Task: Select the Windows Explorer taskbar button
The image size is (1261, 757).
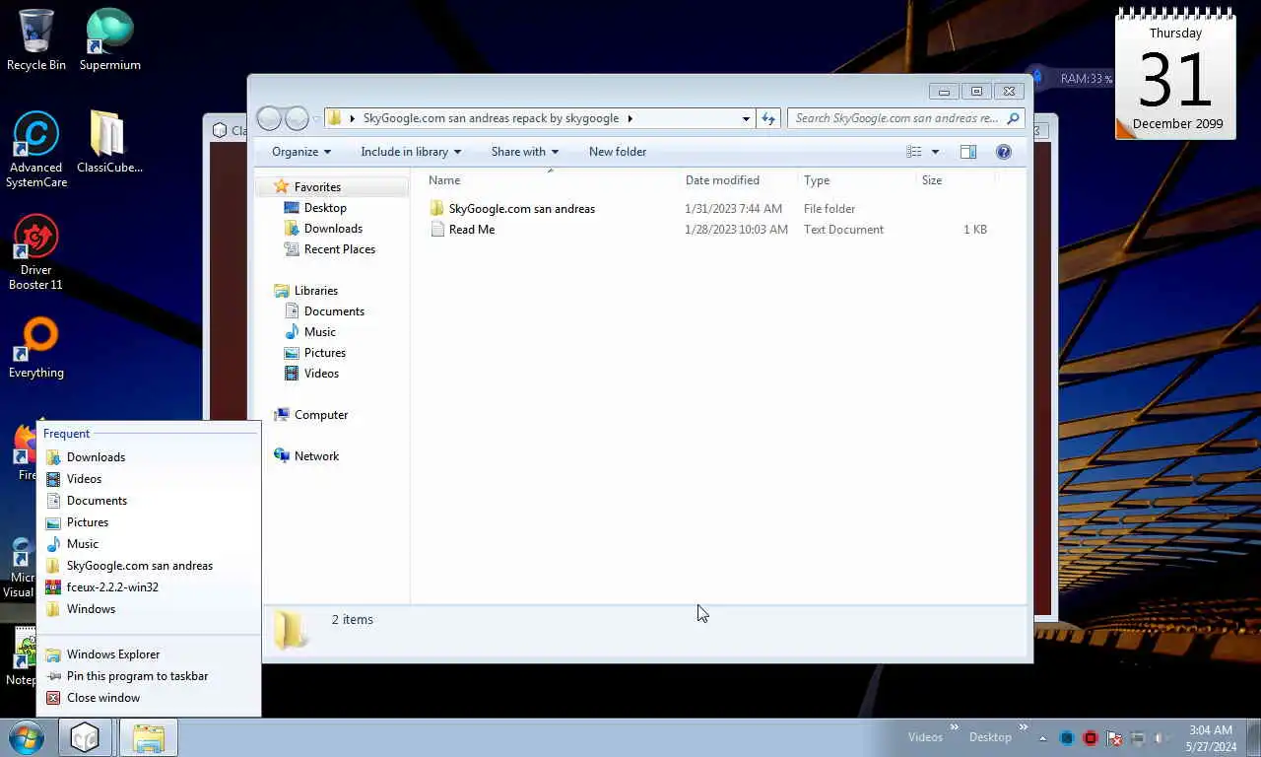Action: 149,737
